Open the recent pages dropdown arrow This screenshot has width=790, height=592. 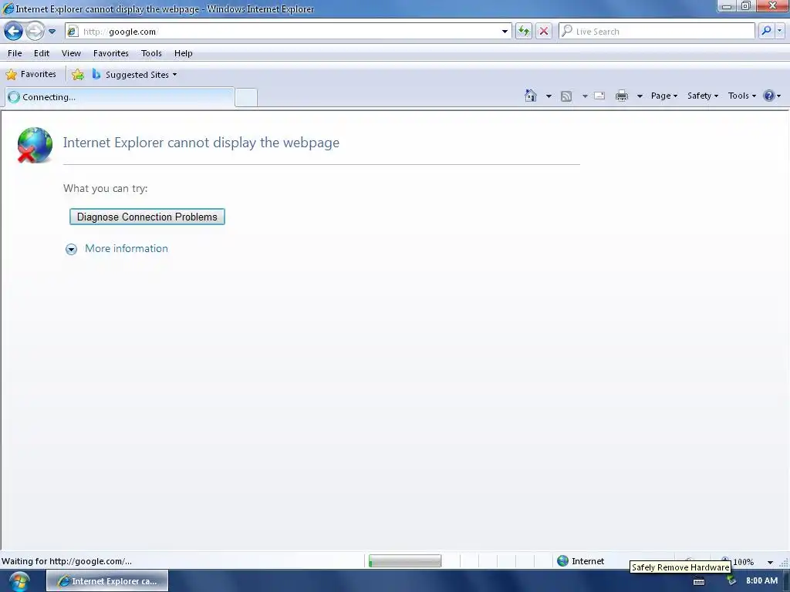(x=52, y=31)
